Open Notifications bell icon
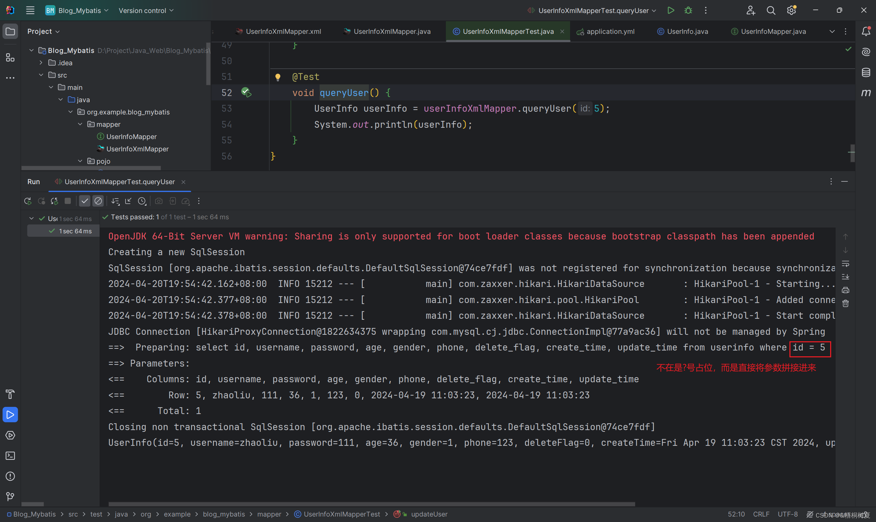The height and width of the screenshot is (522, 876). pos(866,31)
